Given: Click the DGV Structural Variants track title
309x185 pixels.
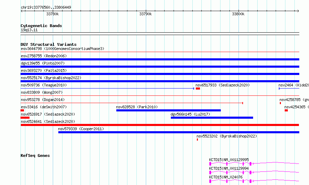Looking at the screenshot, I should [x=49, y=44].
